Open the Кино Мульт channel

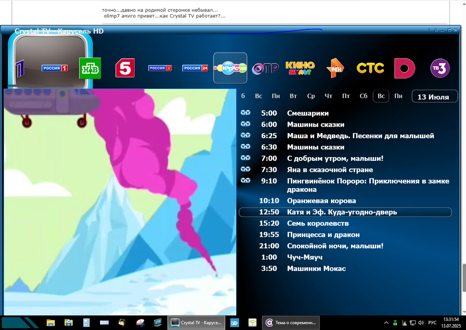pos(300,68)
